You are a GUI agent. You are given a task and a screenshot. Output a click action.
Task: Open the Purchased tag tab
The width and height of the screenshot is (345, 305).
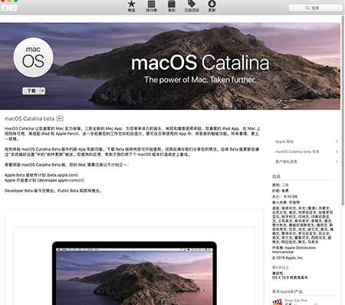pyautogui.click(x=192, y=6)
